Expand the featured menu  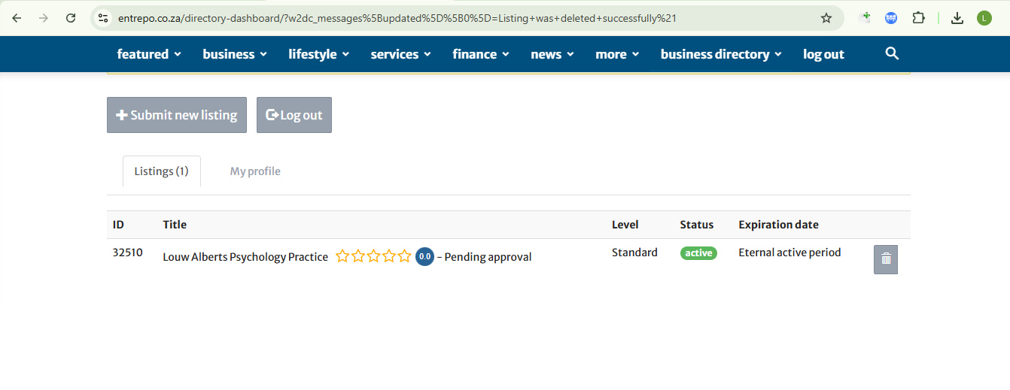pyautogui.click(x=149, y=54)
